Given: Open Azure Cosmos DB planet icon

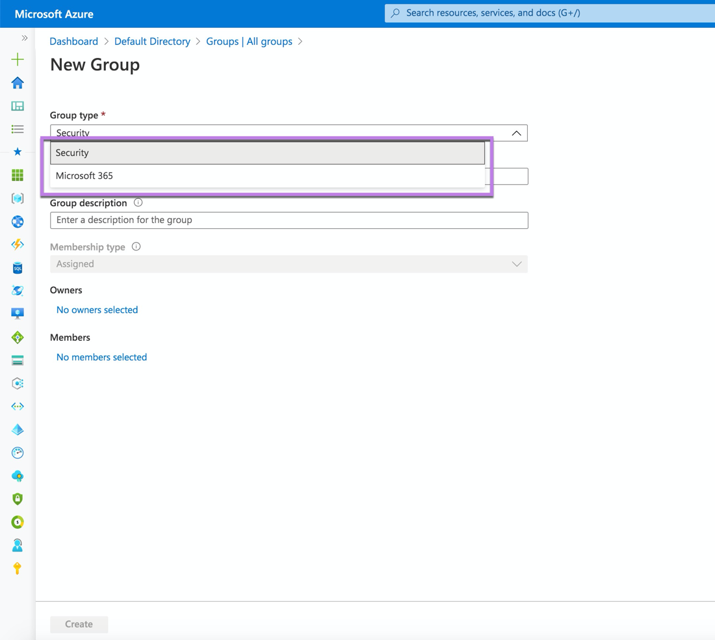Looking at the screenshot, I should coord(18,291).
